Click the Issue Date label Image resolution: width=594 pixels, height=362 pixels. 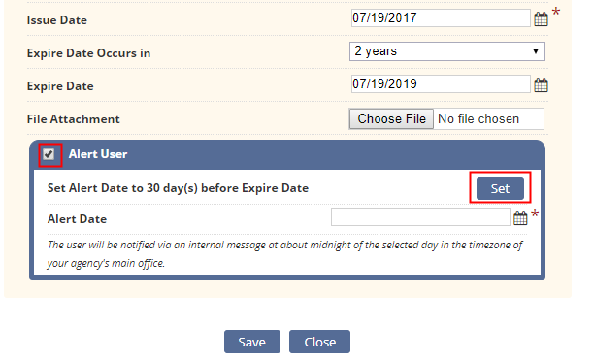coord(57,20)
